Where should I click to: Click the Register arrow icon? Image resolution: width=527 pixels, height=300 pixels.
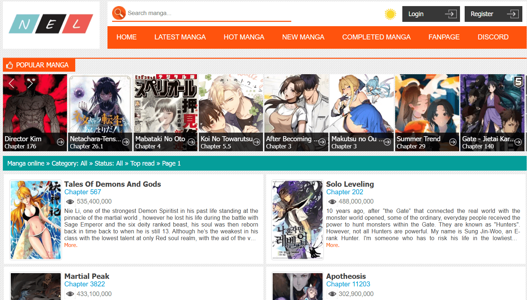(x=513, y=14)
